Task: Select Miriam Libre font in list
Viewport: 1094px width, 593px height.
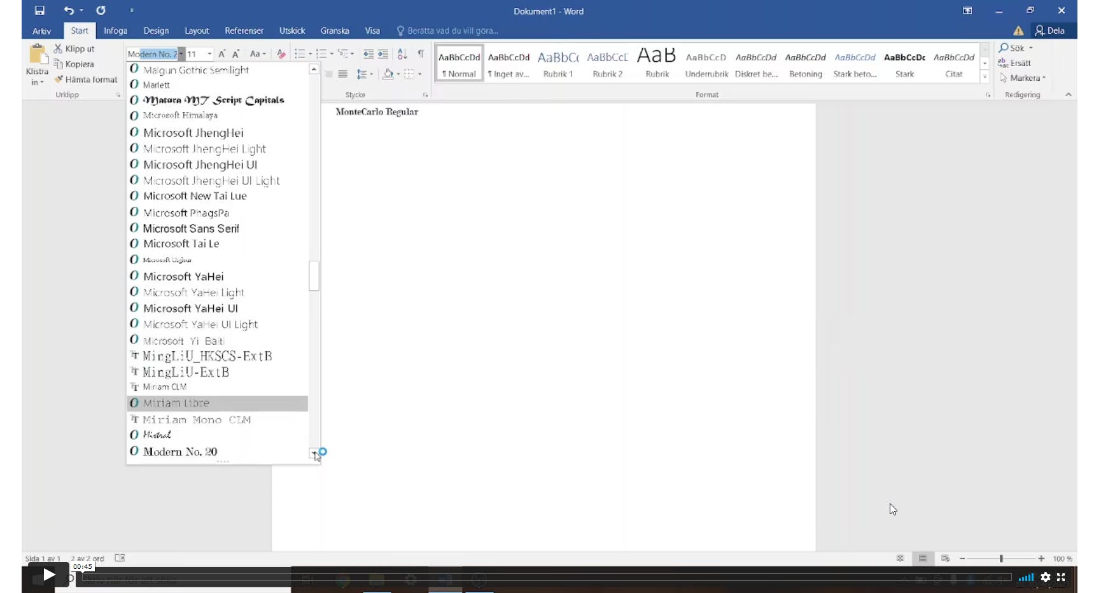Action: tap(218, 403)
